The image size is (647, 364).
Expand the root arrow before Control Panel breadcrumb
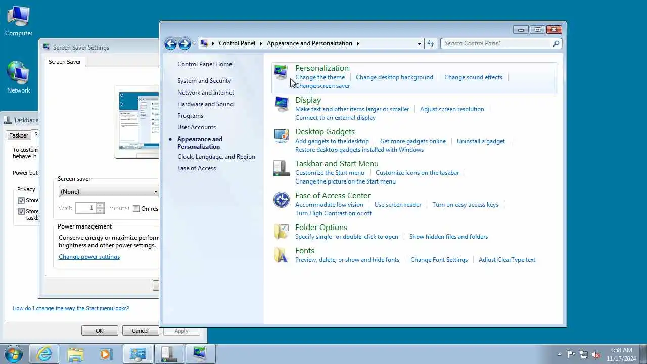point(213,43)
